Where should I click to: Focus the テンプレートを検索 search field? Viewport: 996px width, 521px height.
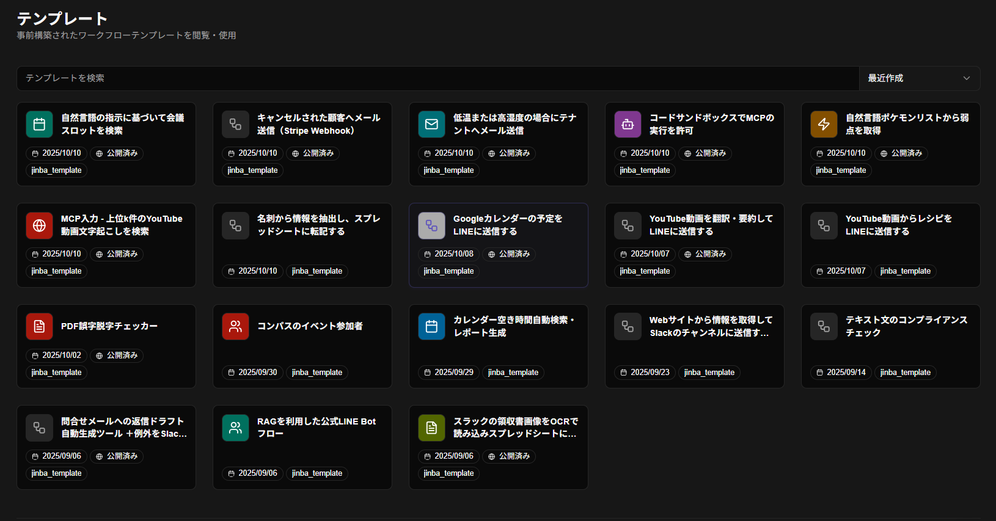438,78
